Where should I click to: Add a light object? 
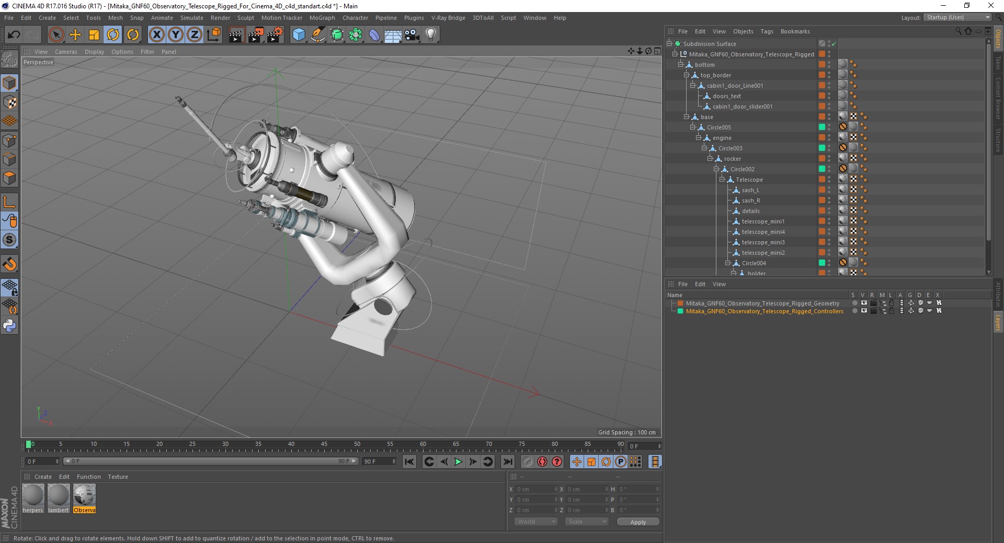click(x=431, y=35)
